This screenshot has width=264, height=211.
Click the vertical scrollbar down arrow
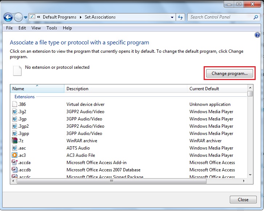[x=250, y=175]
